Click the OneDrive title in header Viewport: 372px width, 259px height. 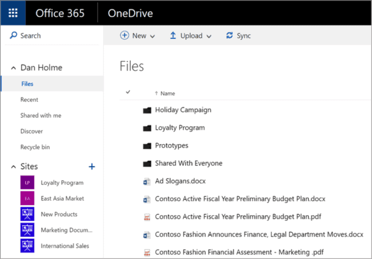pos(130,13)
